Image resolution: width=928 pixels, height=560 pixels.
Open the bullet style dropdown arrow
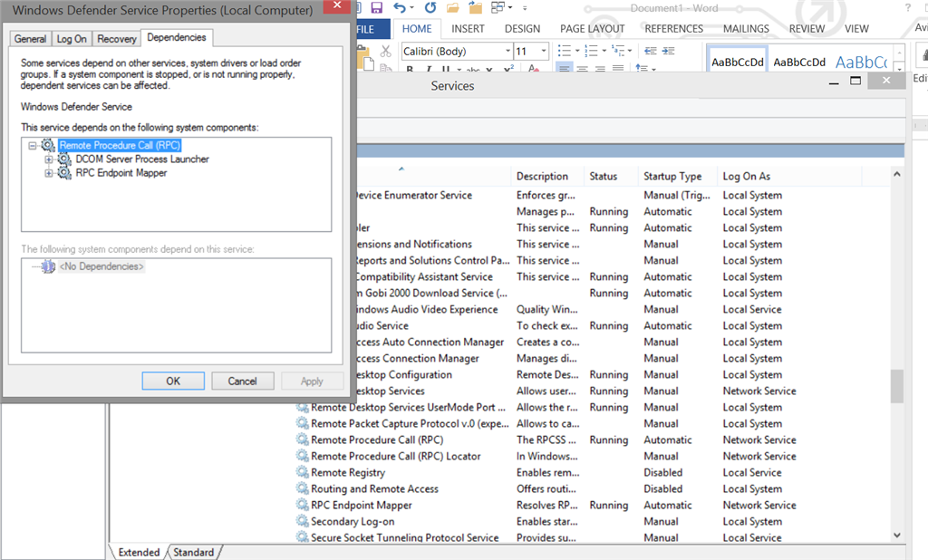(x=577, y=51)
